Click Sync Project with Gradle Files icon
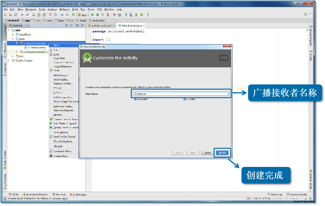 coord(126,15)
